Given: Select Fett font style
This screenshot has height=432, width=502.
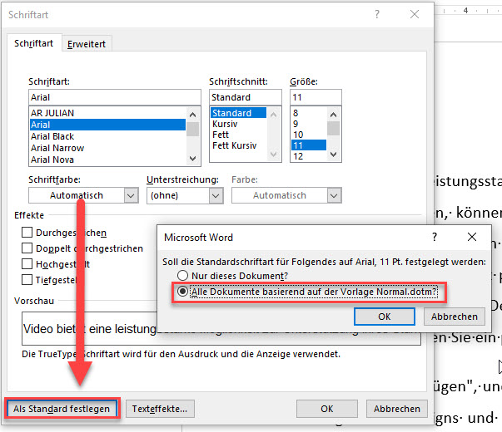Looking at the screenshot, I should point(238,135).
